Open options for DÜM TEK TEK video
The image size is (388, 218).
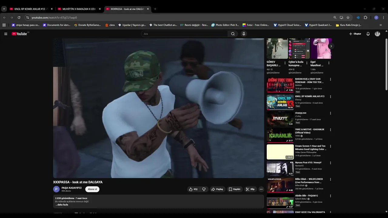330,79
